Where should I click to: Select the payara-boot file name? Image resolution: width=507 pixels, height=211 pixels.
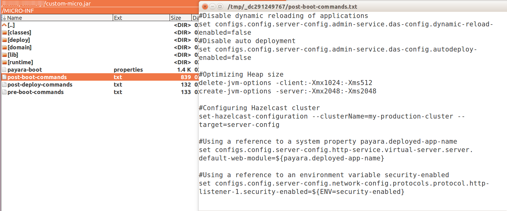[25, 70]
